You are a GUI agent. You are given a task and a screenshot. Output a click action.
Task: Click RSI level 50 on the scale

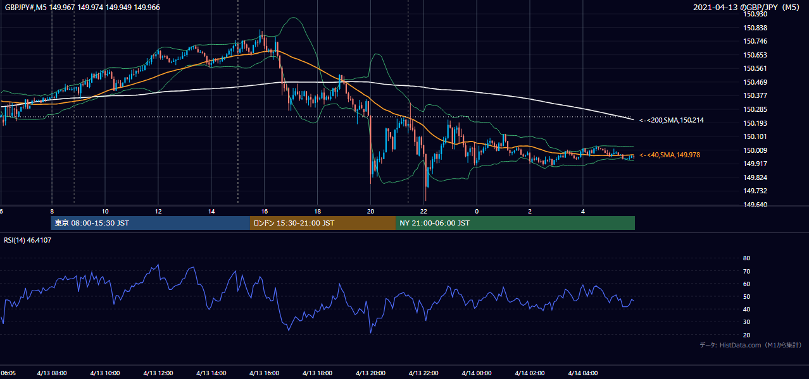746,296
